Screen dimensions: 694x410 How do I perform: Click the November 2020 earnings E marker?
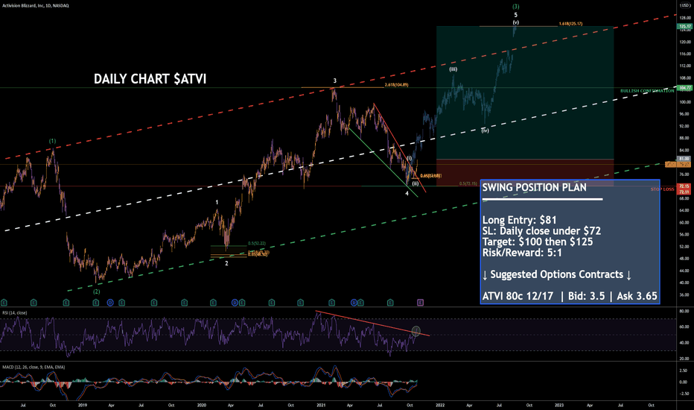[x=301, y=303]
